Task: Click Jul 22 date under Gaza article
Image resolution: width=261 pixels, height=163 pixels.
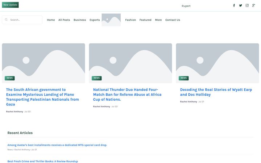Action: [x=28, y=112]
